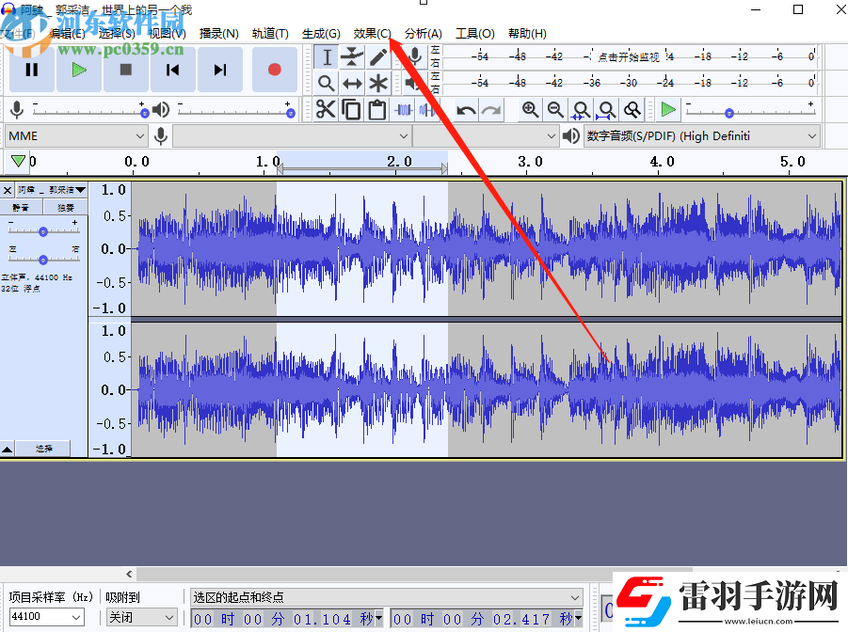
Task: Click the 1.0 vertical scale of upper channel
Action: pos(114,190)
